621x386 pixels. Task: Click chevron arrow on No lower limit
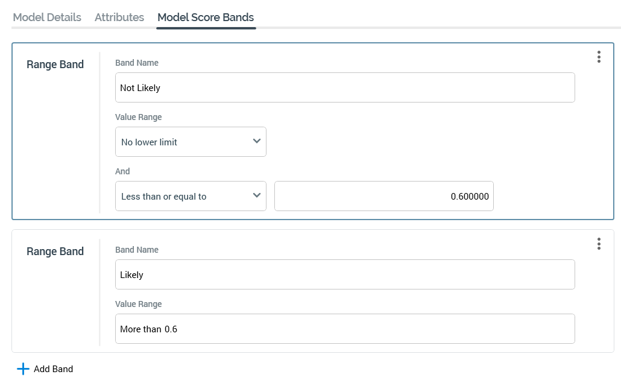click(x=257, y=141)
